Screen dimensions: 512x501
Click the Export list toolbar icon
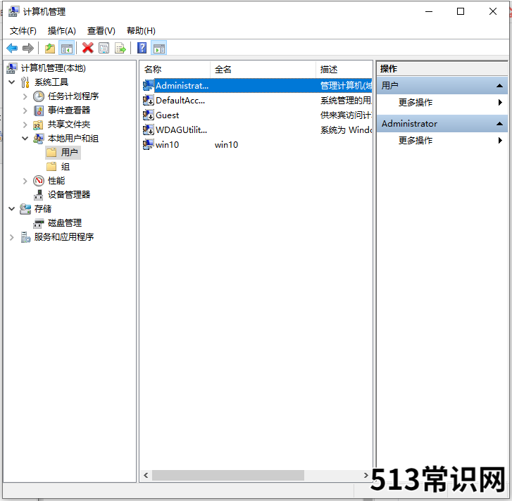pyautogui.click(x=120, y=49)
